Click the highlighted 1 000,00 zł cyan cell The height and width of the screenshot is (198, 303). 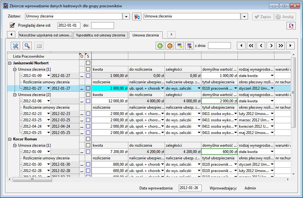pyautogui.click(x=110, y=88)
